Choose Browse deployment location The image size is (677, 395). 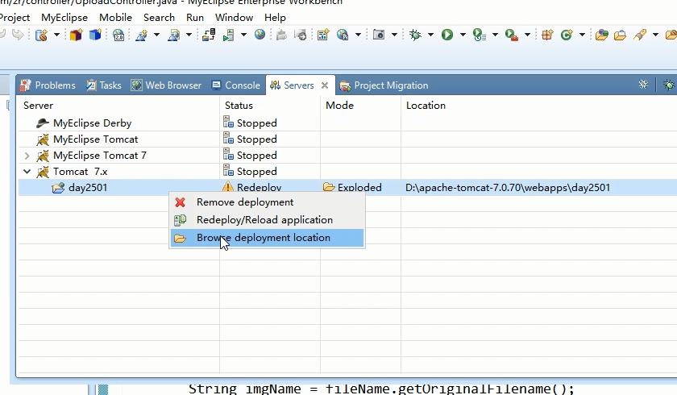tap(267, 238)
